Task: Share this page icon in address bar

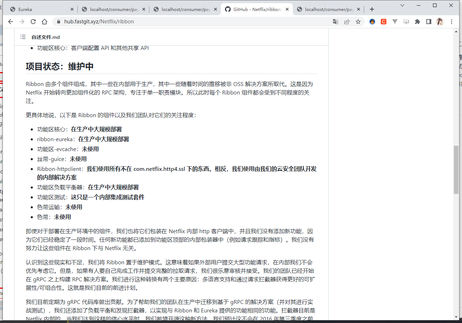Action: 347,22
